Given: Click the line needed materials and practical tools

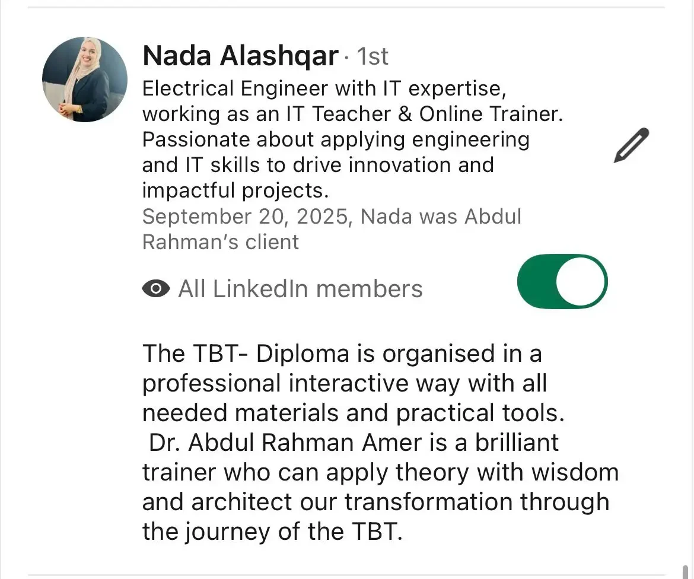Looking at the screenshot, I should (353, 413).
